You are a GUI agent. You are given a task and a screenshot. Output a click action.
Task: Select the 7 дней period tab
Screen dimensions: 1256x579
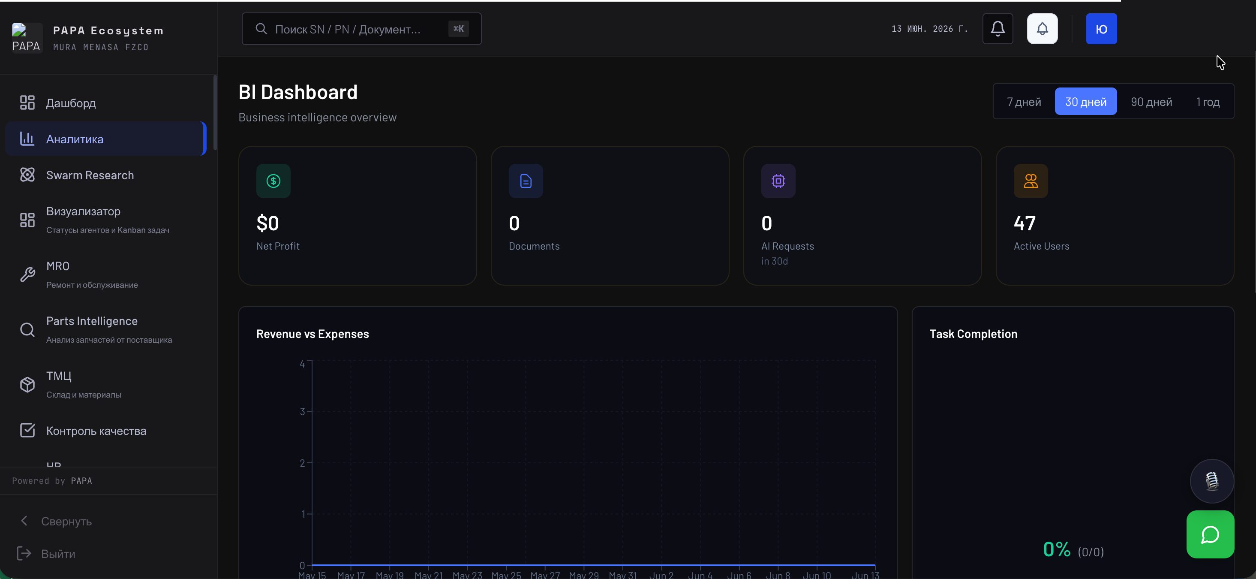tap(1024, 102)
